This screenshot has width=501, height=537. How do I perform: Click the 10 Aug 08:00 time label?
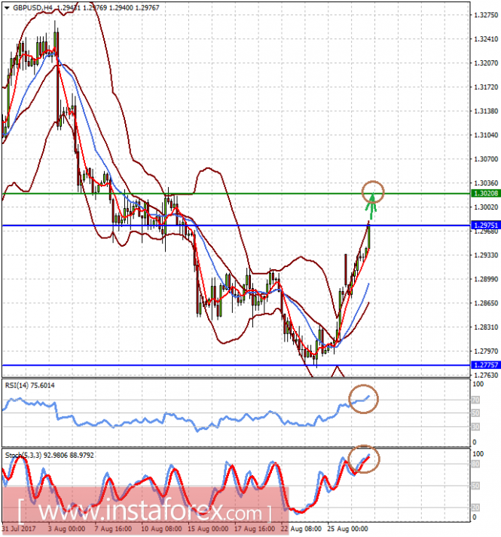[x=161, y=529]
